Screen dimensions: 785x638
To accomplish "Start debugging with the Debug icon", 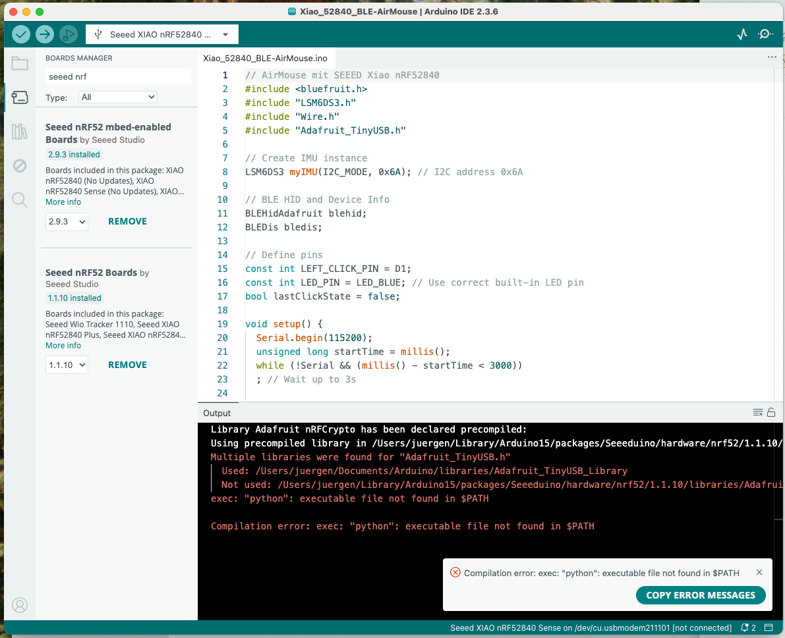I will pos(68,34).
